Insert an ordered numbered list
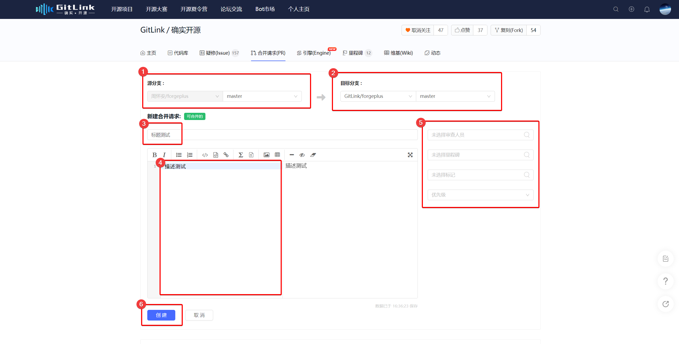679x344 pixels. 190,155
